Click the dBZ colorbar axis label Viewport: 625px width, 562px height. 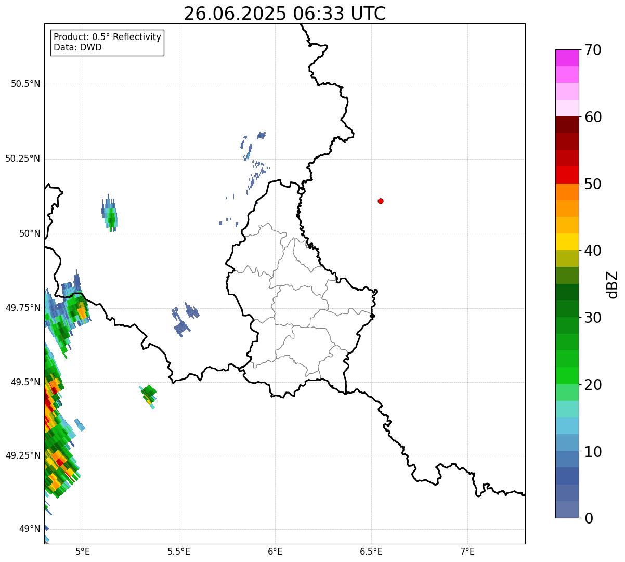pos(613,284)
